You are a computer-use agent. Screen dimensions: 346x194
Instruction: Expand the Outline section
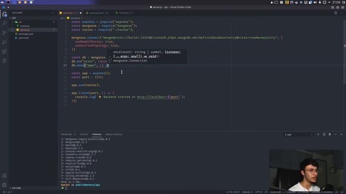33,188
